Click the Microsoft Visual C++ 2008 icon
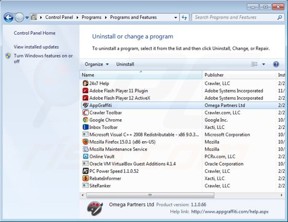Image resolution: width=288 pixels, height=222 pixels. 85,135
